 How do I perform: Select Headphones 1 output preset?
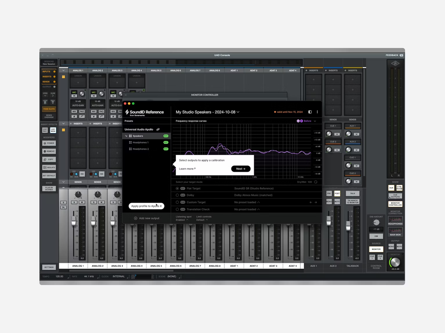141,142
